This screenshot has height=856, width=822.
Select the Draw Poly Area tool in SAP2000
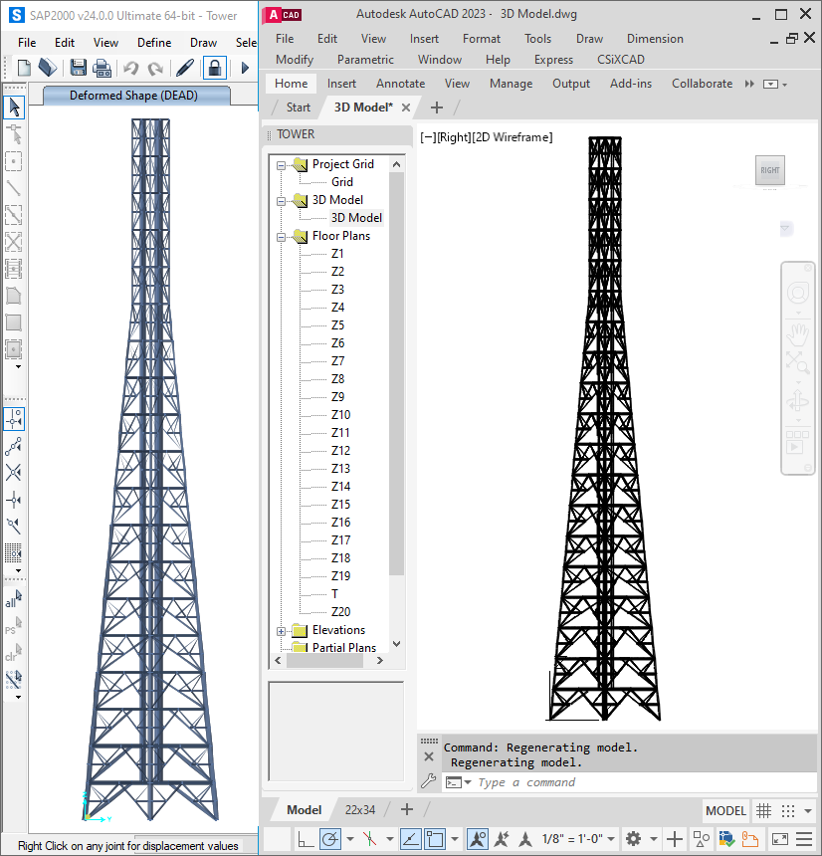click(14, 296)
